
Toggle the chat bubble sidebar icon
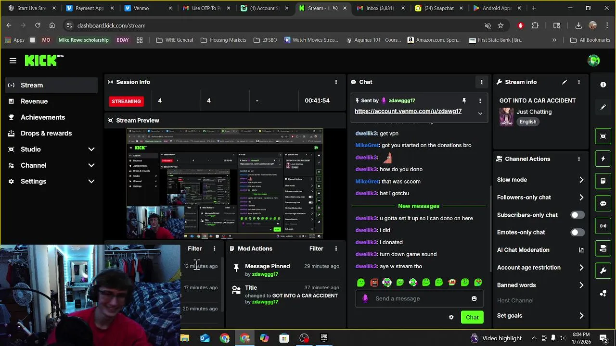click(x=603, y=203)
